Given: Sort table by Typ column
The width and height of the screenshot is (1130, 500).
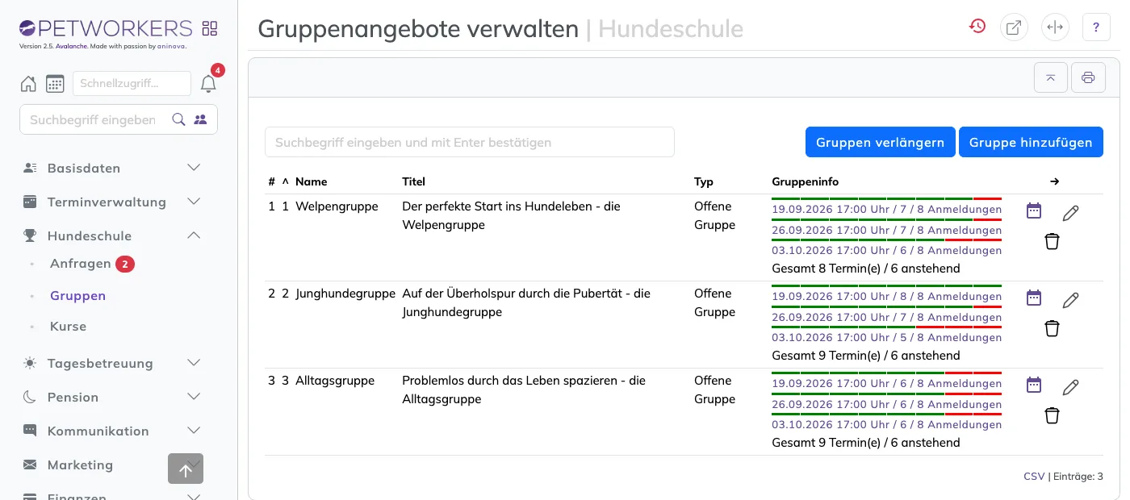Looking at the screenshot, I should coord(704,181).
